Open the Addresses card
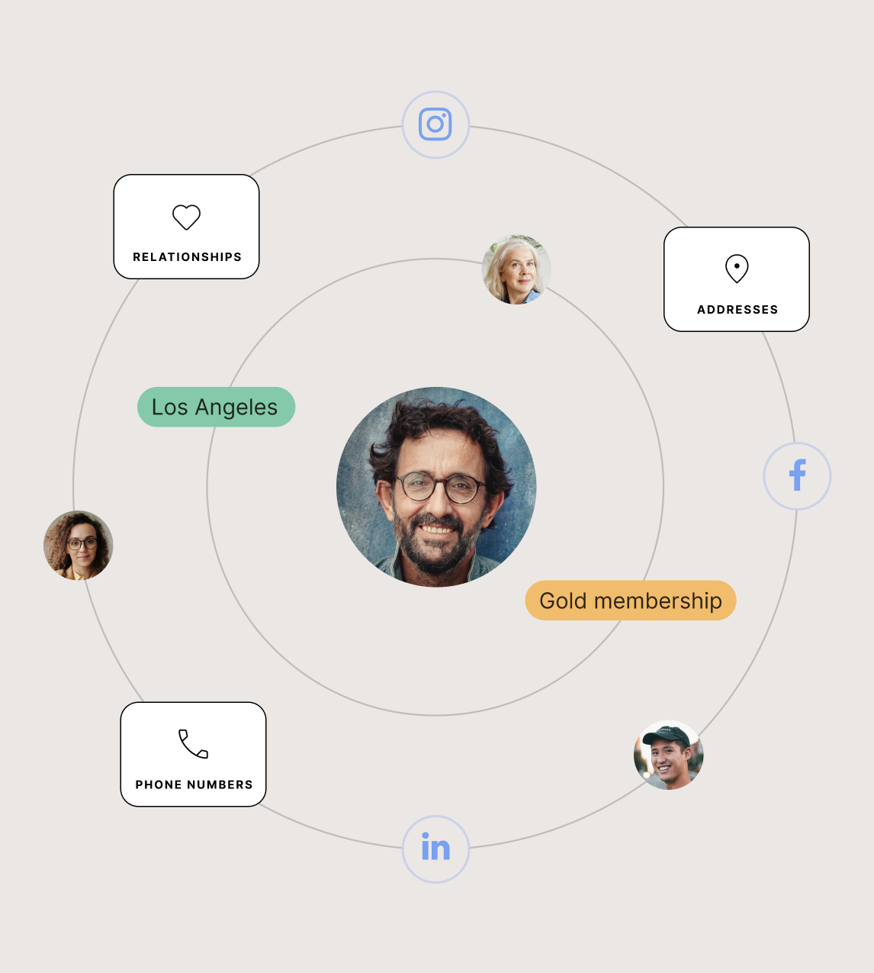 click(x=736, y=279)
